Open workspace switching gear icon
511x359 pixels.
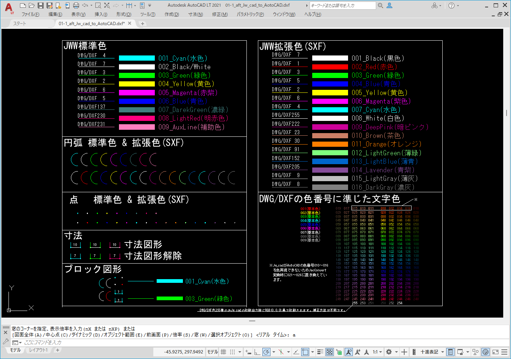(389, 352)
